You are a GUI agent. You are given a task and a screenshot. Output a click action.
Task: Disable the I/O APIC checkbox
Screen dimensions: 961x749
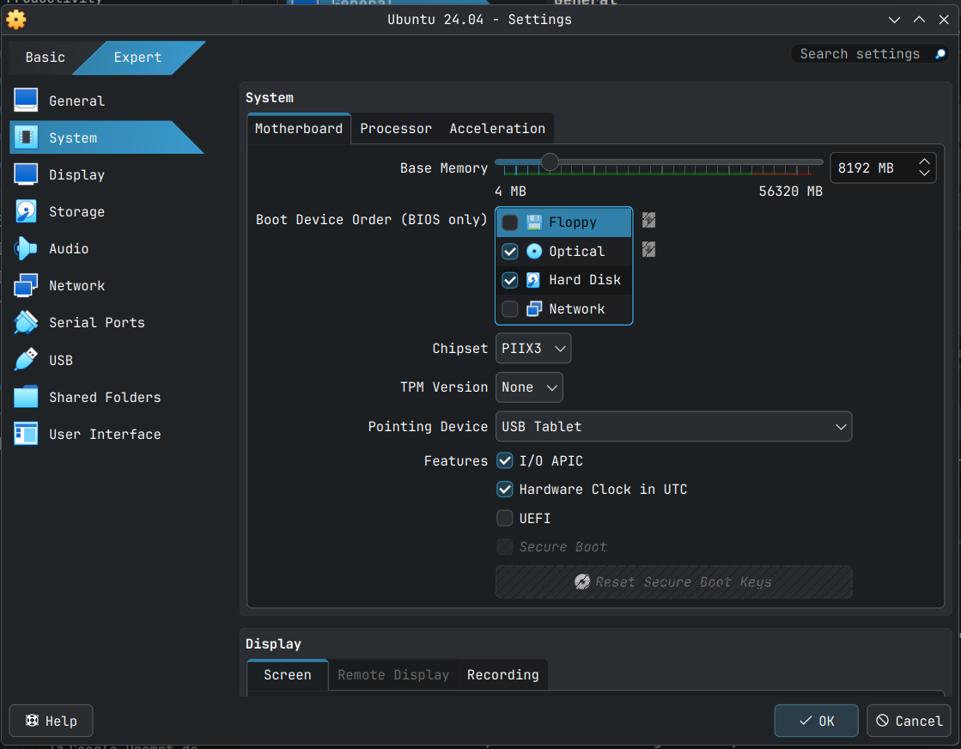(505, 460)
